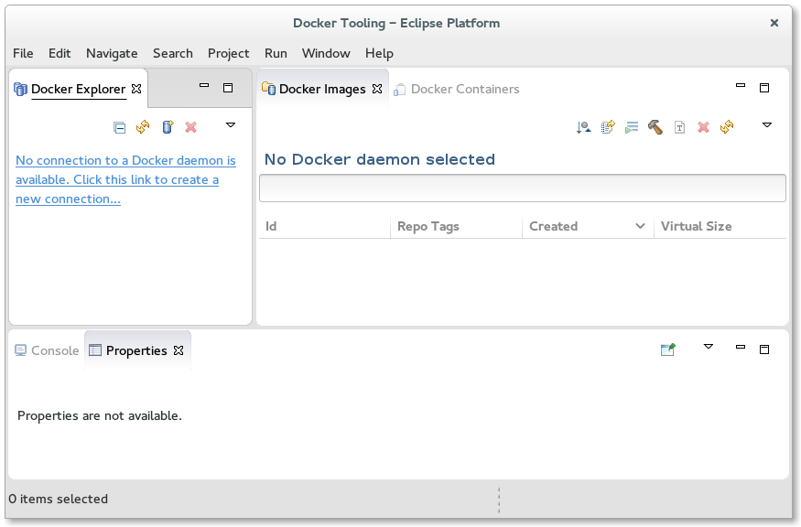Image resolution: width=801 pixels, height=527 pixels.
Task: Remove connection with Docker Explorer red X
Action: click(x=191, y=127)
